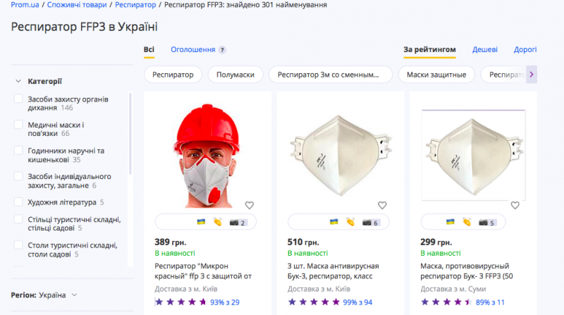The height and width of the screenshot is (315, 564).
Task: Check the Засоби захисту органів дихання category
Action: tap(19, 99)
